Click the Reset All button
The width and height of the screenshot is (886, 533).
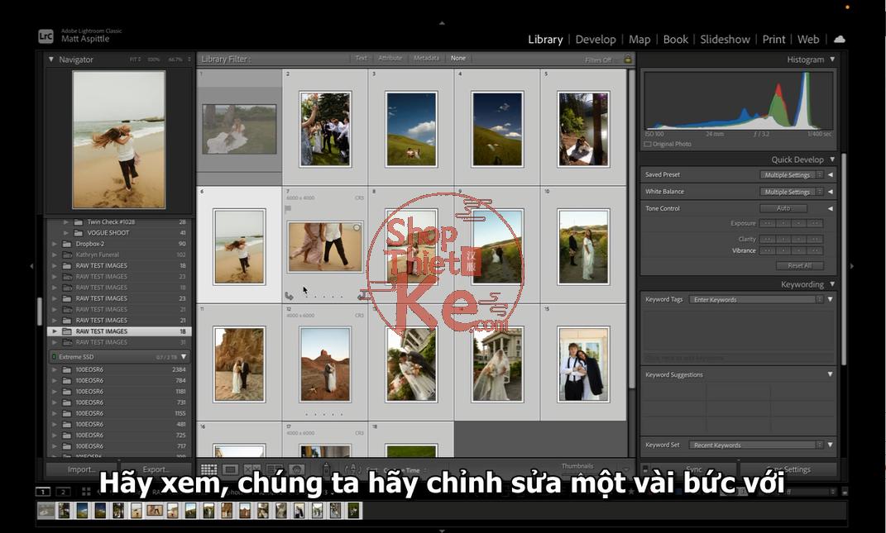[799, 265]
